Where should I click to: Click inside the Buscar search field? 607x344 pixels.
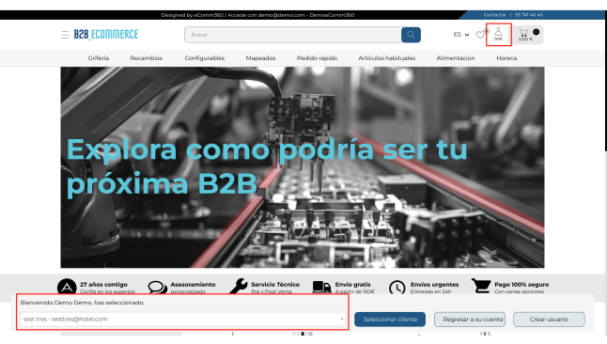[x=293, y=35]
